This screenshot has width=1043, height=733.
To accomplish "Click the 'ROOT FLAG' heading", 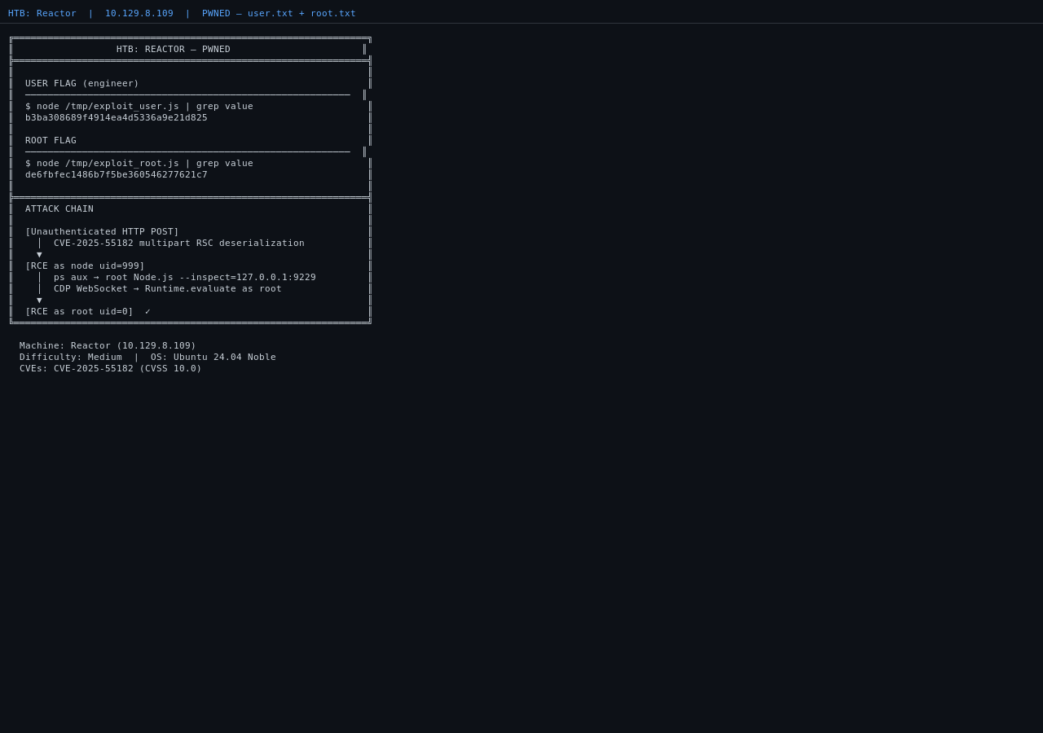I will point(51,140).
